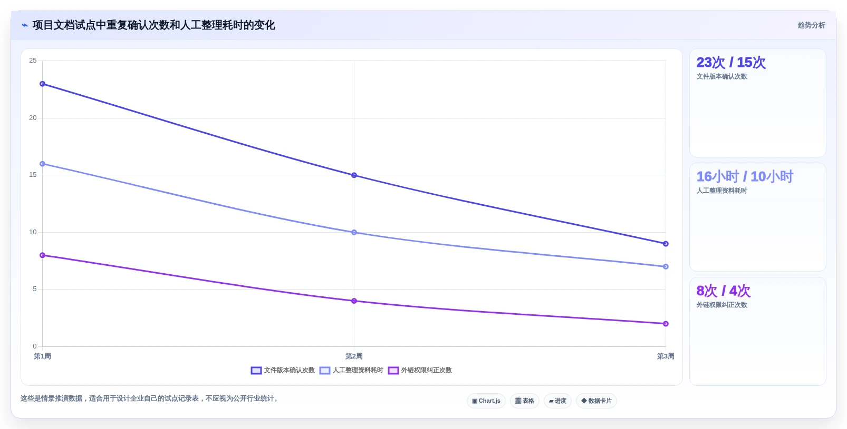Viewport: 847px width, 429px height.
Task: Toggle the 外链权限纠正次数 legend swatch
Action: click(x=393, y=371)
